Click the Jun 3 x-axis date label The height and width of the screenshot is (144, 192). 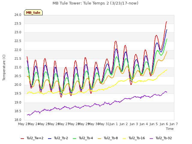point(134,124)
